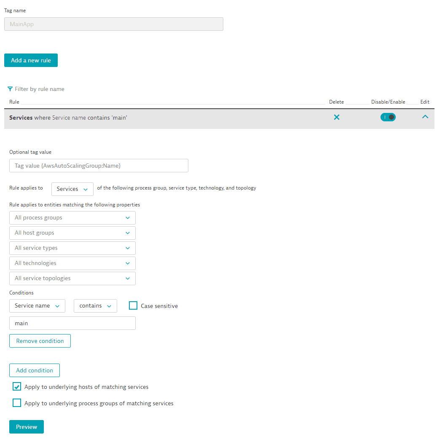The width and height of the screenshot is (437, 447).
Task: Expand the All technologies dropdown
Action: pyautogui.click(x=72, y=263)
